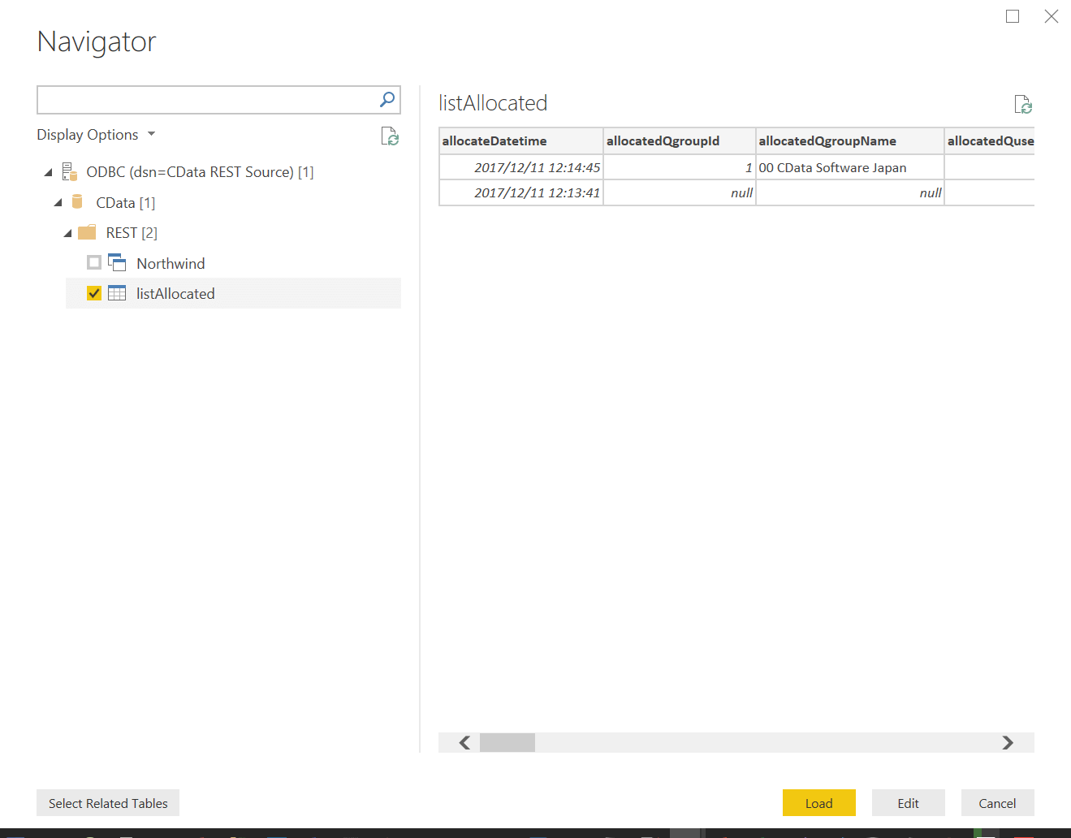Click the search magnifier icon
The width and height of the screenshot is (1071, 838).
[387, 99]
